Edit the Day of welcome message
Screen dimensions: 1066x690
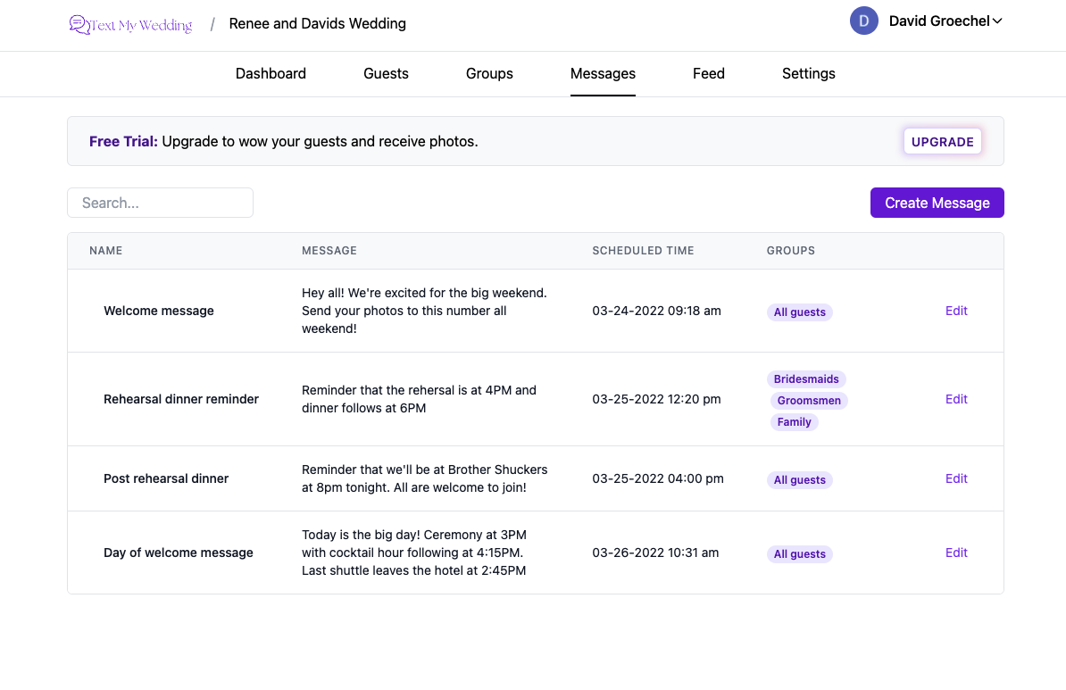point(956,553)
